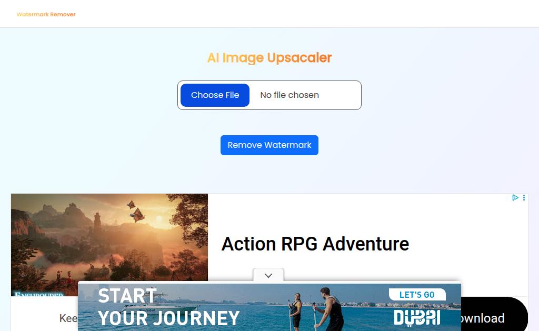Click the white boat in the Dubai banner
The width and height of the screenshot is (539, 331).
pyautogui.click(x=162, y=303)
